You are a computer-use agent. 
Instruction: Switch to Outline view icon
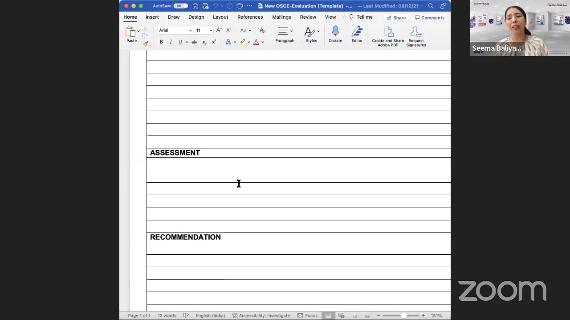coord(354,316)
